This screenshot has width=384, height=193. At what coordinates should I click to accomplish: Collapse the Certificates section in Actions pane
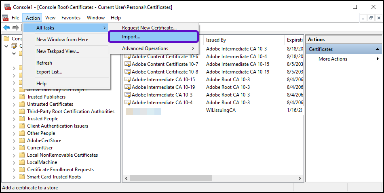(378, 49)
